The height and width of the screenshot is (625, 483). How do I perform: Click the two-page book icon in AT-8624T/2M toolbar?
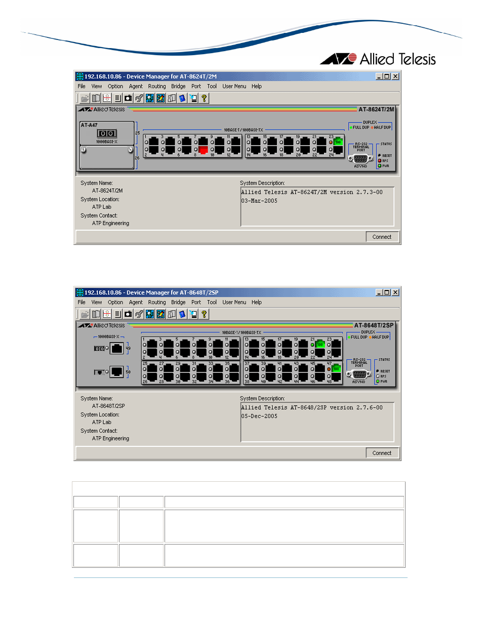pos(96,98)
